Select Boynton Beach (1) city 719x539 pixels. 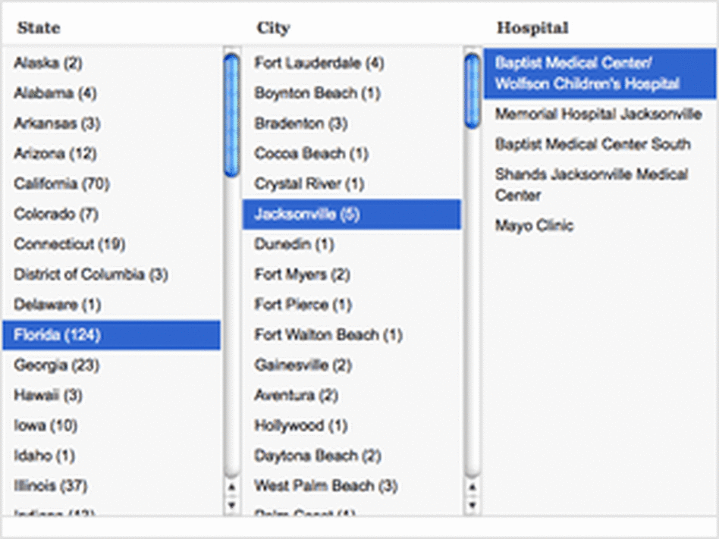coord(352,93)
